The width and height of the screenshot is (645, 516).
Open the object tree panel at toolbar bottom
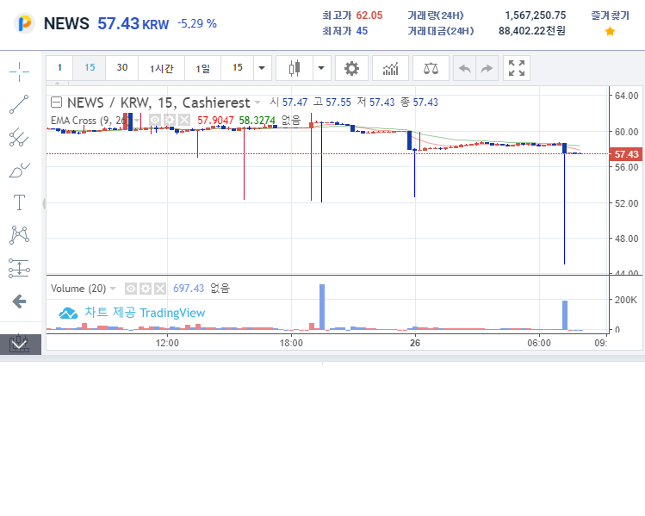click(20, 345)
